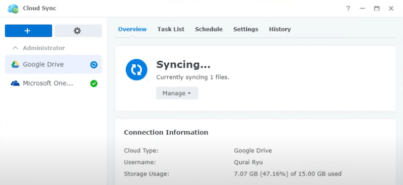This screenshot has height=185, width=403.
Task: Minimize the Cloud Sync window
Action: 362,9
